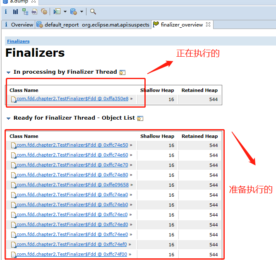Click action icon next to In processing heading
Screen dimensions: 276x260
tap(122, 72)
